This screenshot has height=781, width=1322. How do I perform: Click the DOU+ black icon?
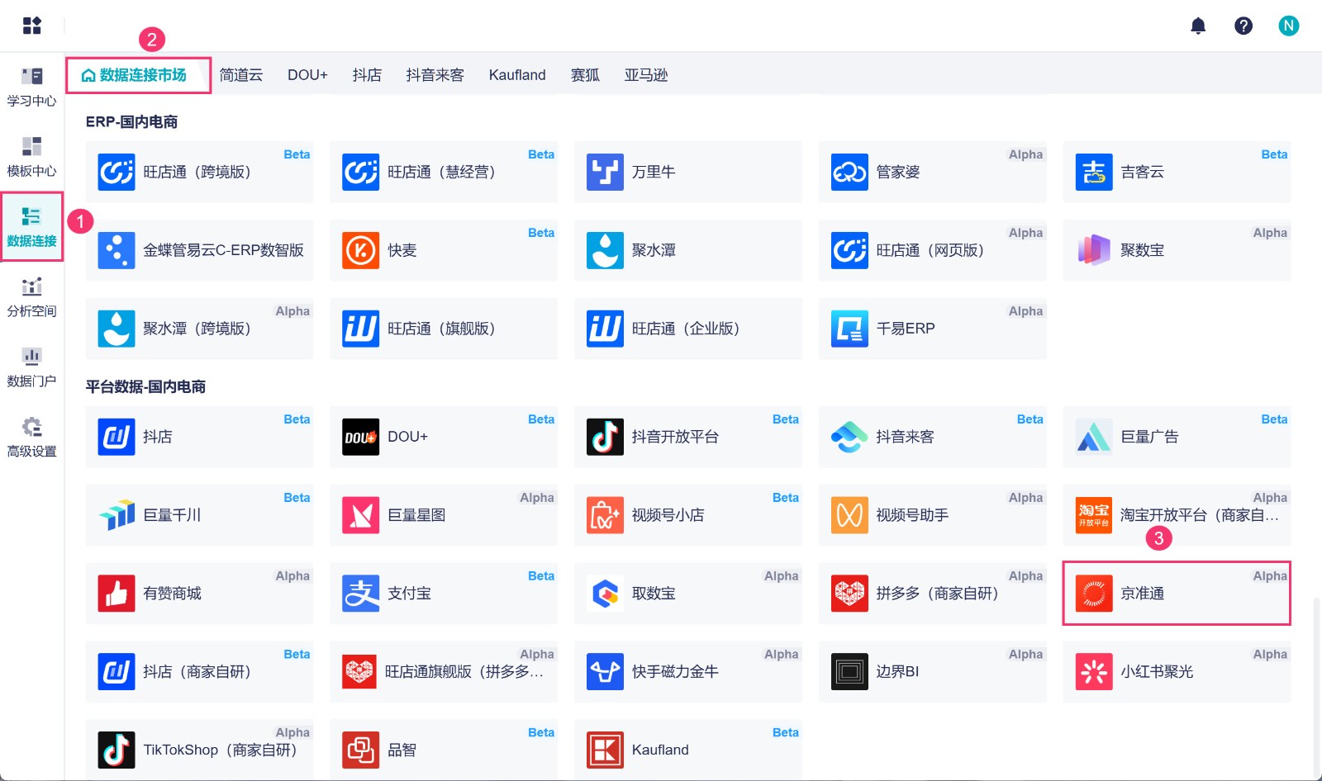pyautogui.click(x=360, y=437)
